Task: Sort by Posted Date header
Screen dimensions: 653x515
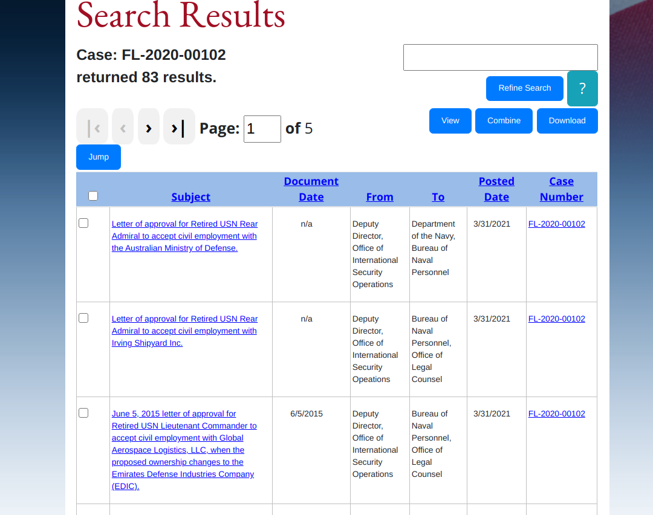Action: pos(496,189)
